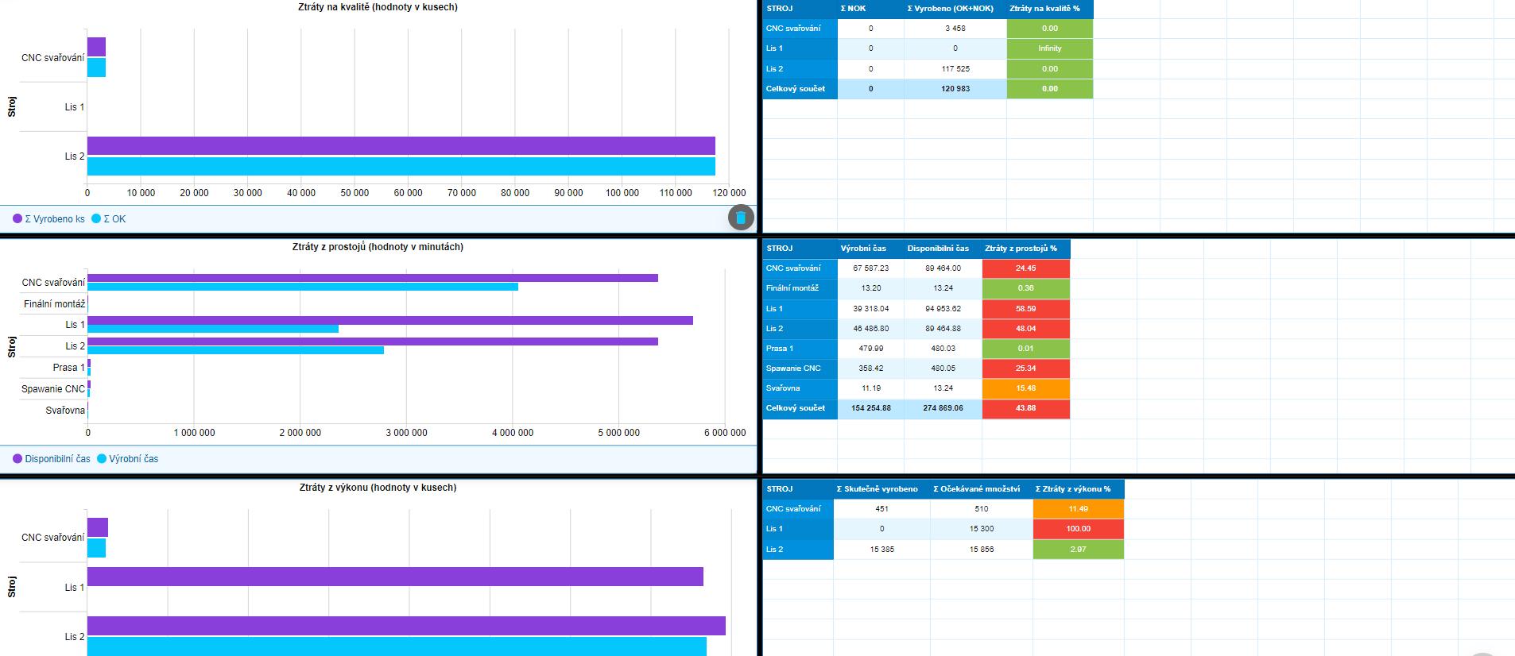The image size is (1515, 656).
Task: Click chart title Ztráty z výkonu (hodnoty v kusech)
Action: pyautogui.click(x=378, y=488)
